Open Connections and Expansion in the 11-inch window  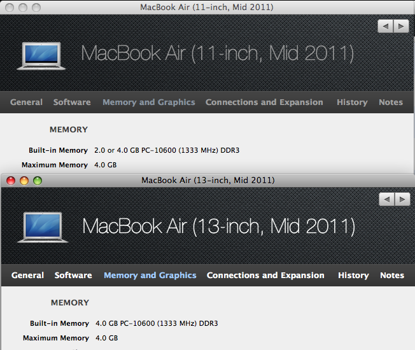click(x=264, y=102)
